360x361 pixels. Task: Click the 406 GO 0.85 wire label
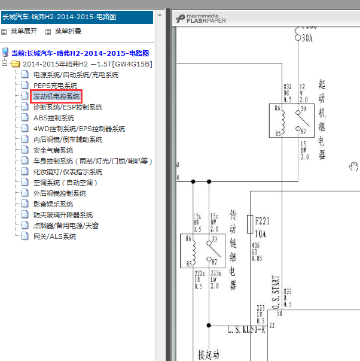coord(257,252)
